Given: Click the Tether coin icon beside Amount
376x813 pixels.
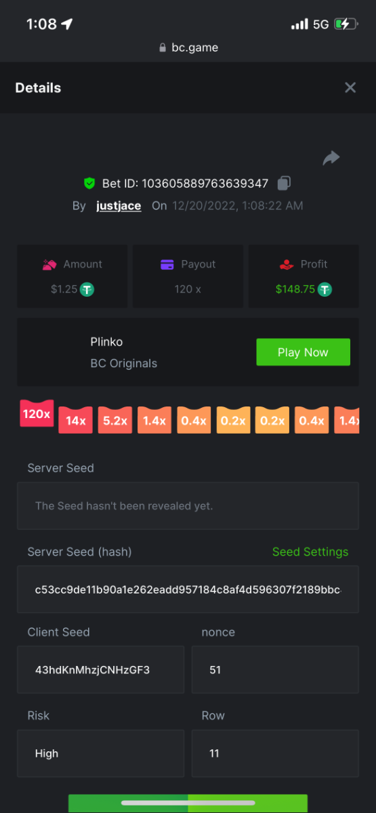Looking at the screenshot, I should coord(87,289).
